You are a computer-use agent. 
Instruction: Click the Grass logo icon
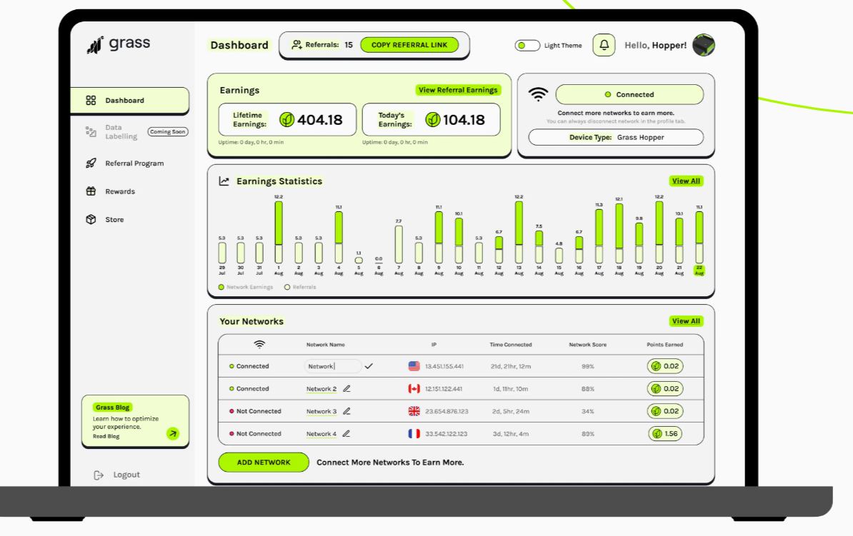[95, 45]
